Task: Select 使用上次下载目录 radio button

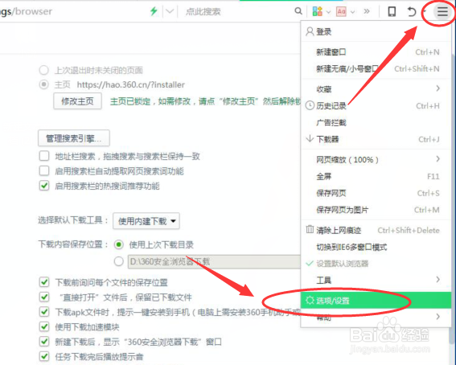Action: (119, 244)
